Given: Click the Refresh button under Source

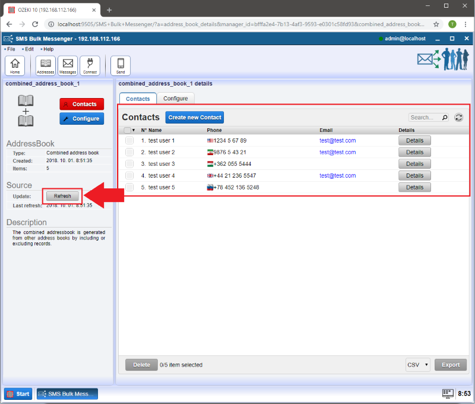Looking at the screenshot, I should tap(62, 196).
